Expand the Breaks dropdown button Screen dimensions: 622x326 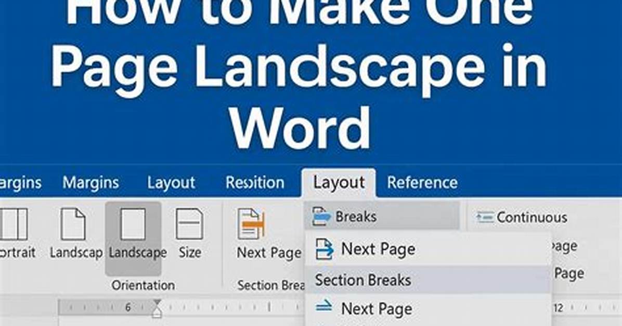(x=382, y=216)
